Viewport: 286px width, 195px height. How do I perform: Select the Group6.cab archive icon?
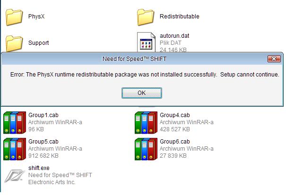(x=146, y=149)
